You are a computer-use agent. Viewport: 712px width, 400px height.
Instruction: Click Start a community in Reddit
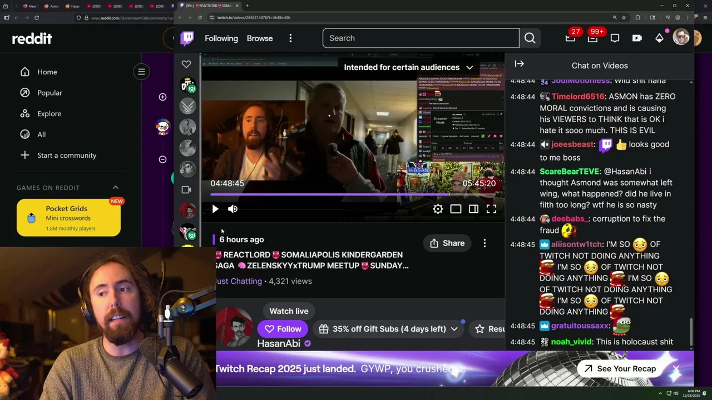click(58, 156)
